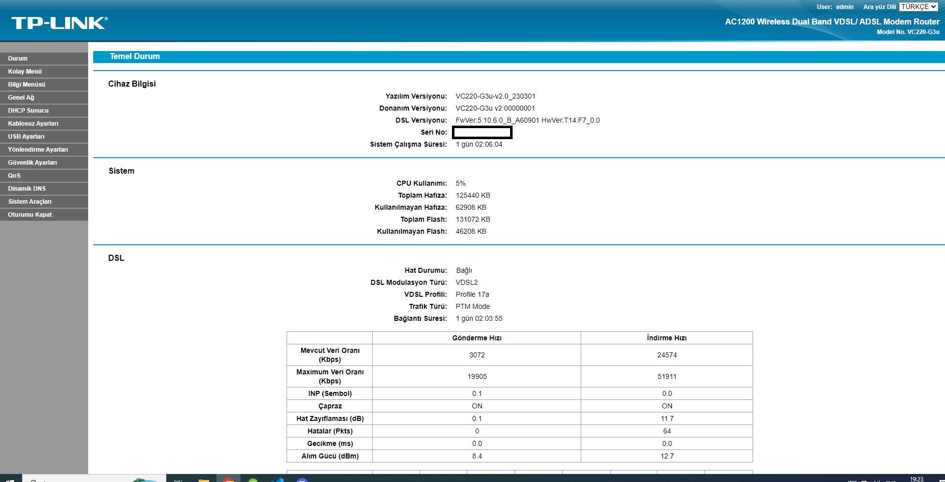
Task: Click the DSL version FwVer:5.10.6.0 value
Action: [x=528, y=120]
